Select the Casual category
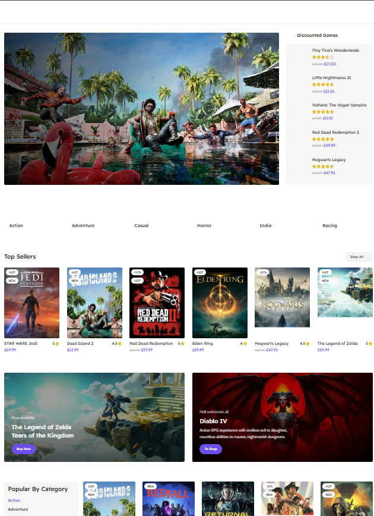The height and width of the screenshot is (516, 374). [x=141, y=225]
